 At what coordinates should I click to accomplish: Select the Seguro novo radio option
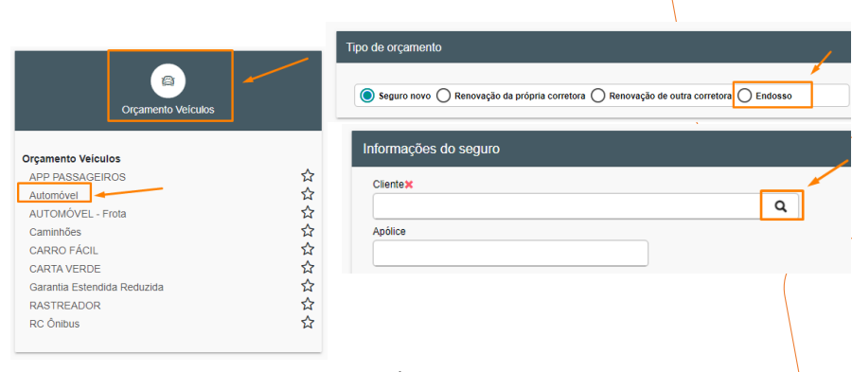[x=367, y=96]
